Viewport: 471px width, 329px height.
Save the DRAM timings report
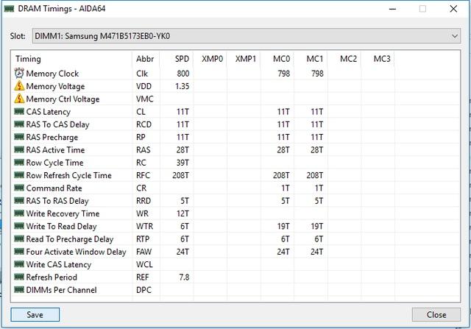click(x=35, y=314)
